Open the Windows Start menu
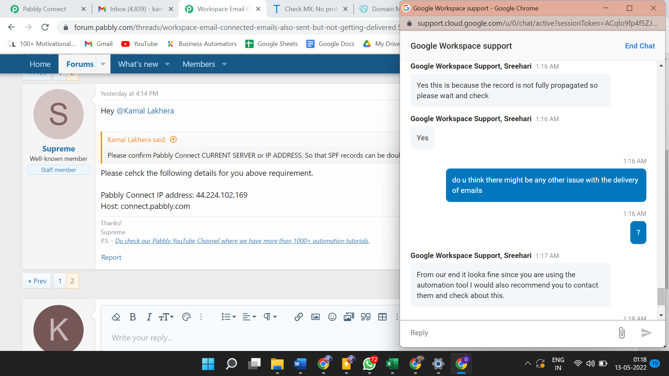Viewport: 669px width, 376px height. 208,364
